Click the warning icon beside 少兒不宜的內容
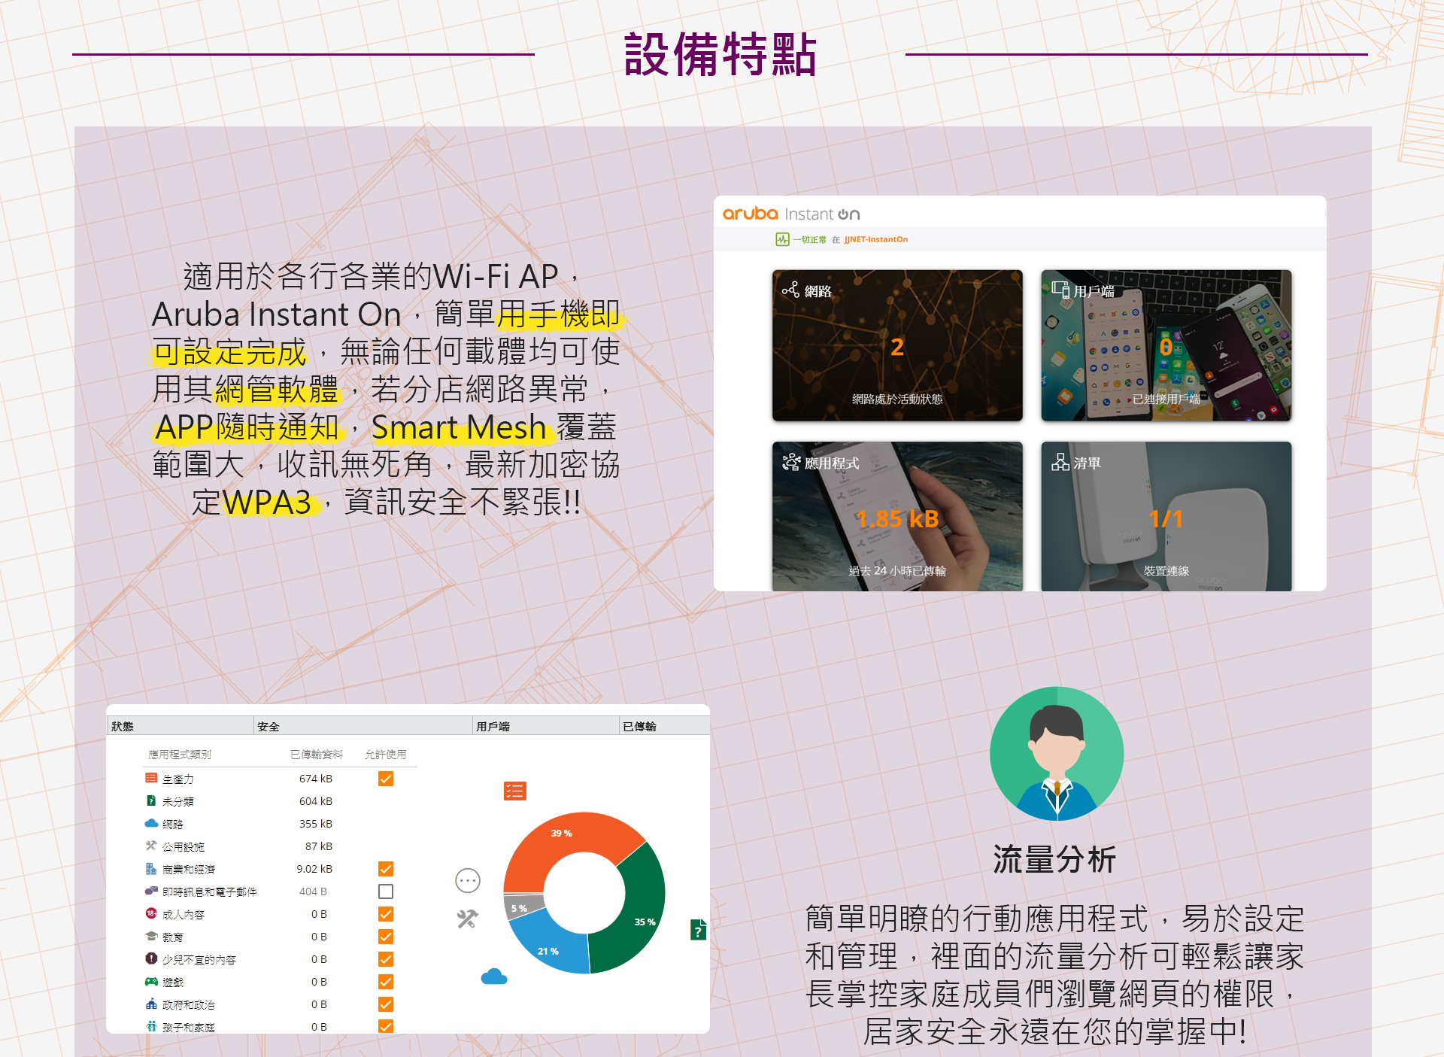Viewport: 1444px width, 1057px height. (151, 958)
